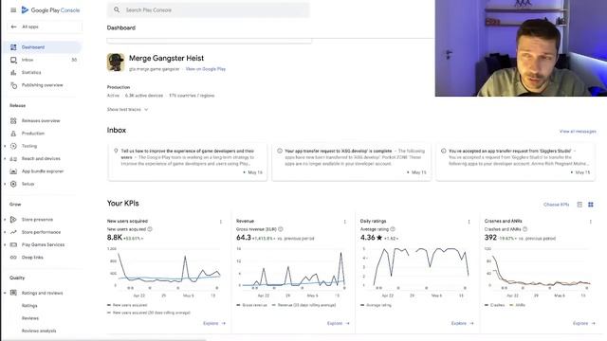Image resolution: width=607 pixels, height=341 pixels.
Task: Open app transfer complete inbox message
Action: tap(352, 162)
